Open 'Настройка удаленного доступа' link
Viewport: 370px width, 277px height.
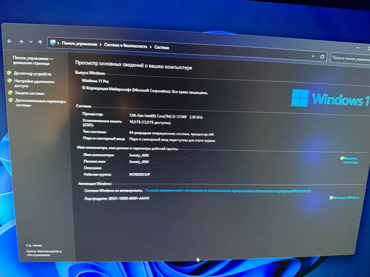[x=34, y=84]
